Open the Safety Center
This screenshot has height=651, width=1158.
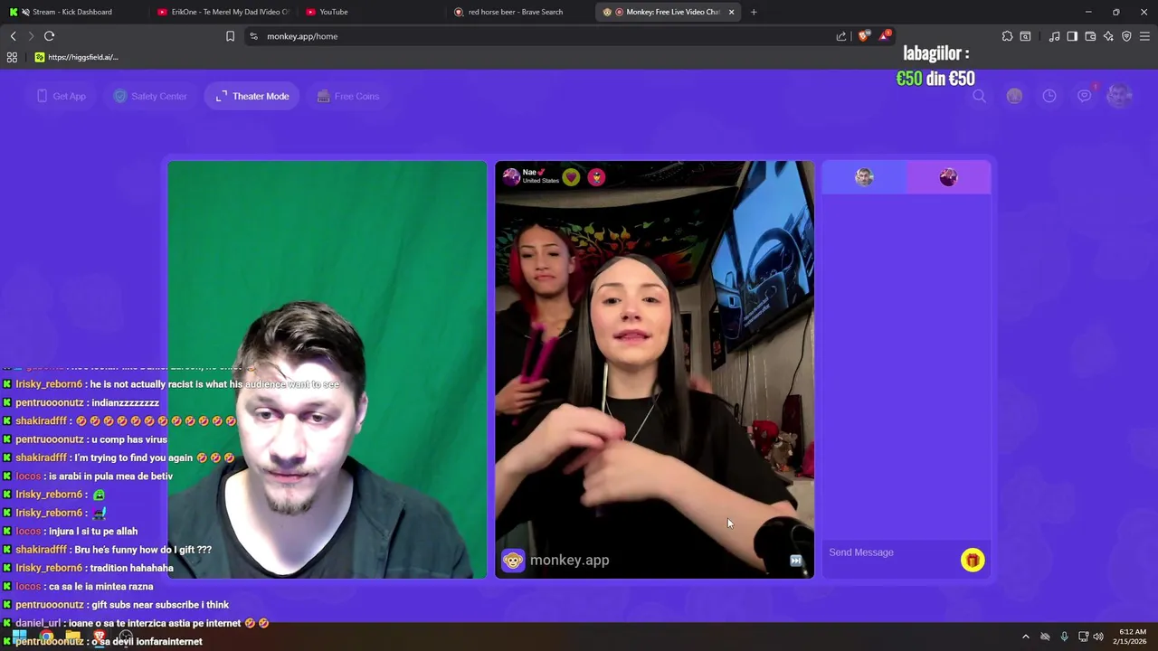150,96
